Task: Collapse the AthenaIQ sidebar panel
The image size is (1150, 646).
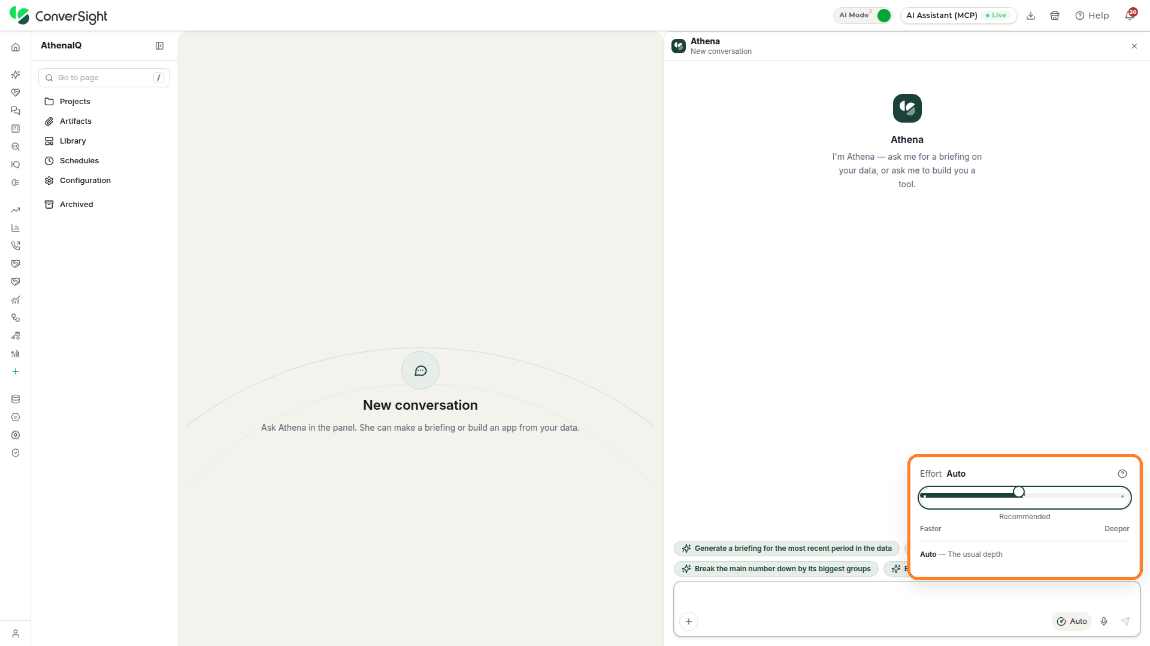Action: pyautogui.click(x=160, y=46)
